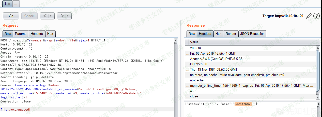Sort by the Value column header
Viewport: 322px width, 117px height.
coord(252,42)
